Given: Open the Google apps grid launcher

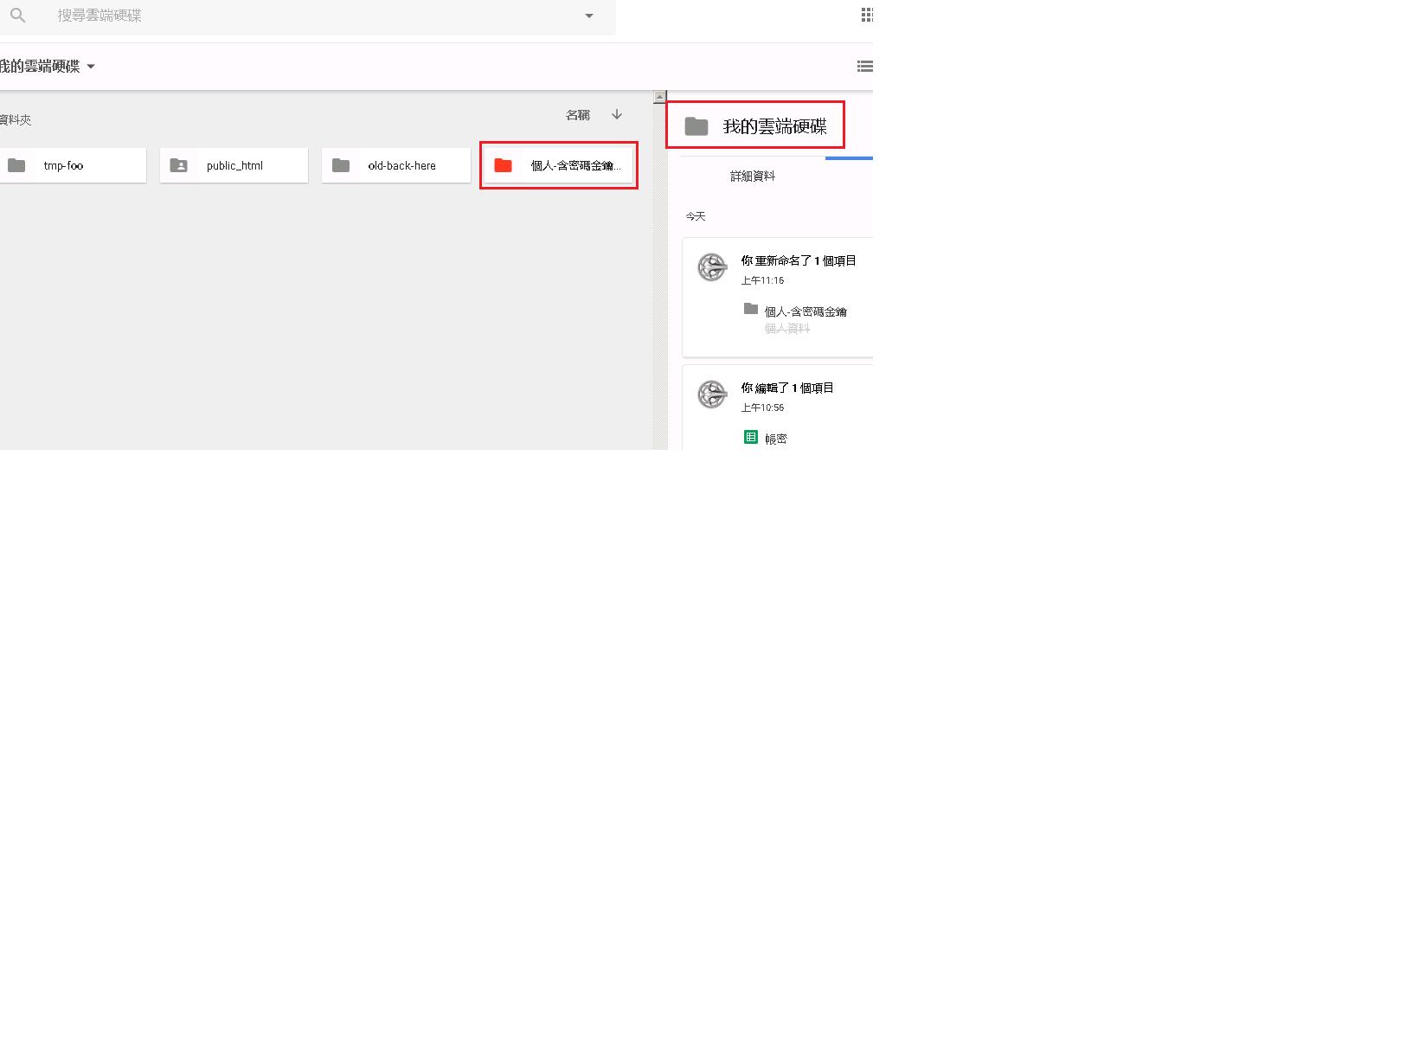Looking at the screenshot, I should [x=866, y=15].
